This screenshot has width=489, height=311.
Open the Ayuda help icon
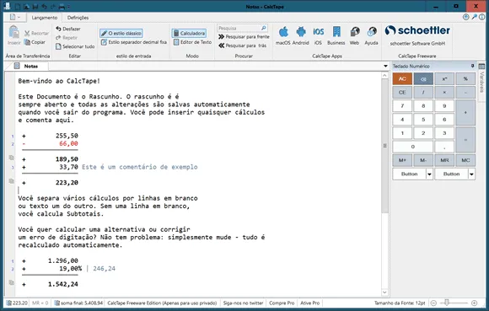[372, 36]
